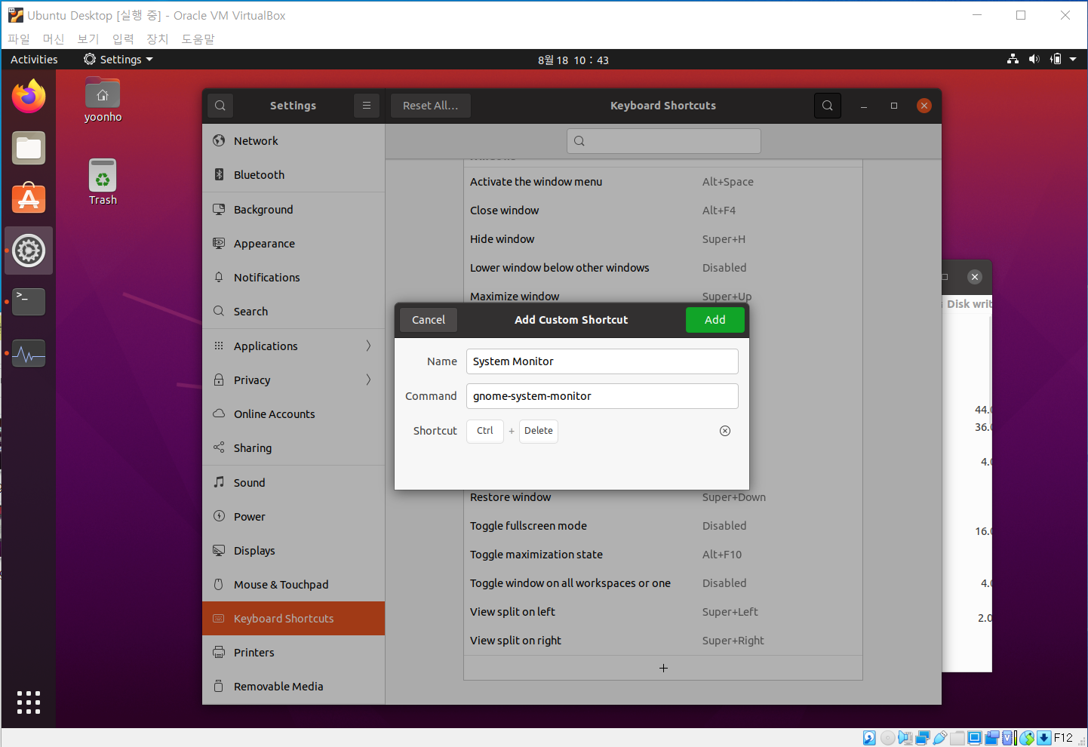Open Search settings panel

pyautogui.click(x=294, y=312)
